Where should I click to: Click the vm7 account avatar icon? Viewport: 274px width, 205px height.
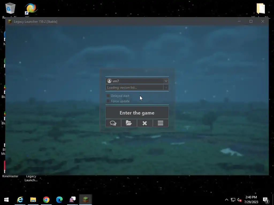coord(109,81)
